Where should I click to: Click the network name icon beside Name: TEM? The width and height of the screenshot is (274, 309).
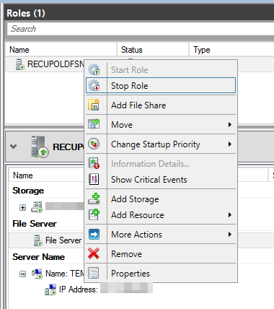pyautogui.click(x=37, y=274)
